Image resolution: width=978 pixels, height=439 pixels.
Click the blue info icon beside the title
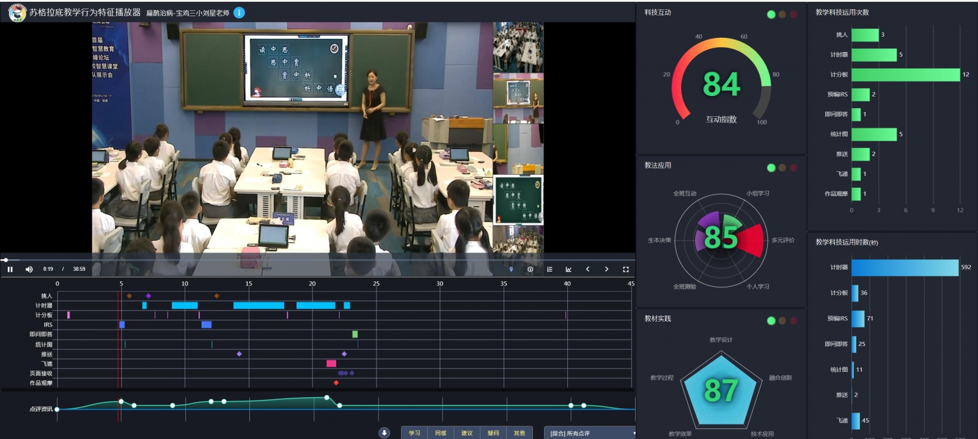click(x=239, y=12)
